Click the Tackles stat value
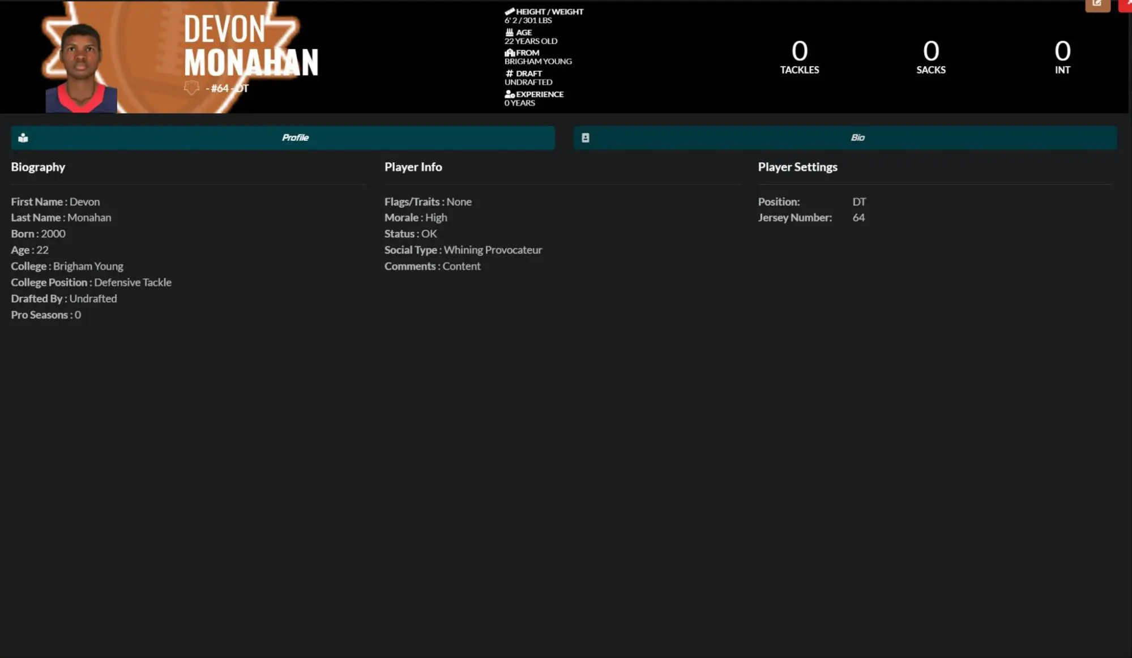The image size is (1132, 658). (799, 51)
